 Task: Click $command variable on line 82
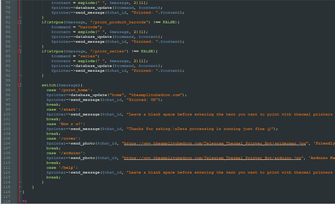(x=61, y=27)
